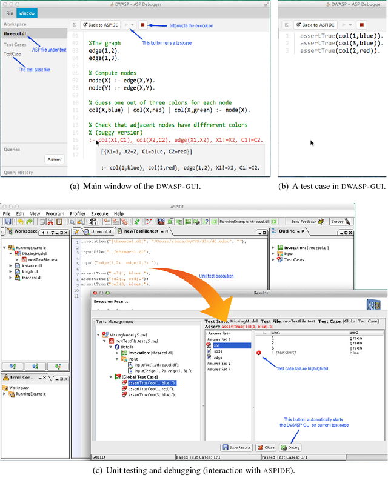Screen dimensions: 388x489
Task: Click the Debug button in Results window
Action: [290, 447]
